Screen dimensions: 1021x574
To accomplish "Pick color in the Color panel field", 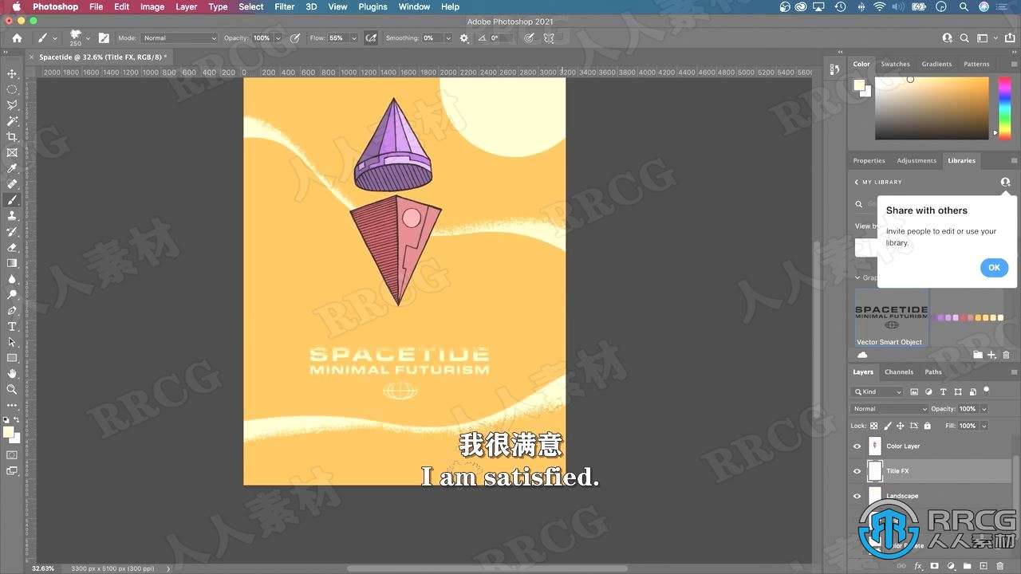I will click(932, 108).
